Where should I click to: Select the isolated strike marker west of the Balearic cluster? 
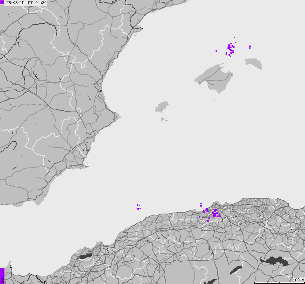(x=216, y=51)
